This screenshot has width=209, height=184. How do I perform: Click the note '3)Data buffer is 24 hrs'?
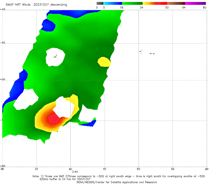65,179
